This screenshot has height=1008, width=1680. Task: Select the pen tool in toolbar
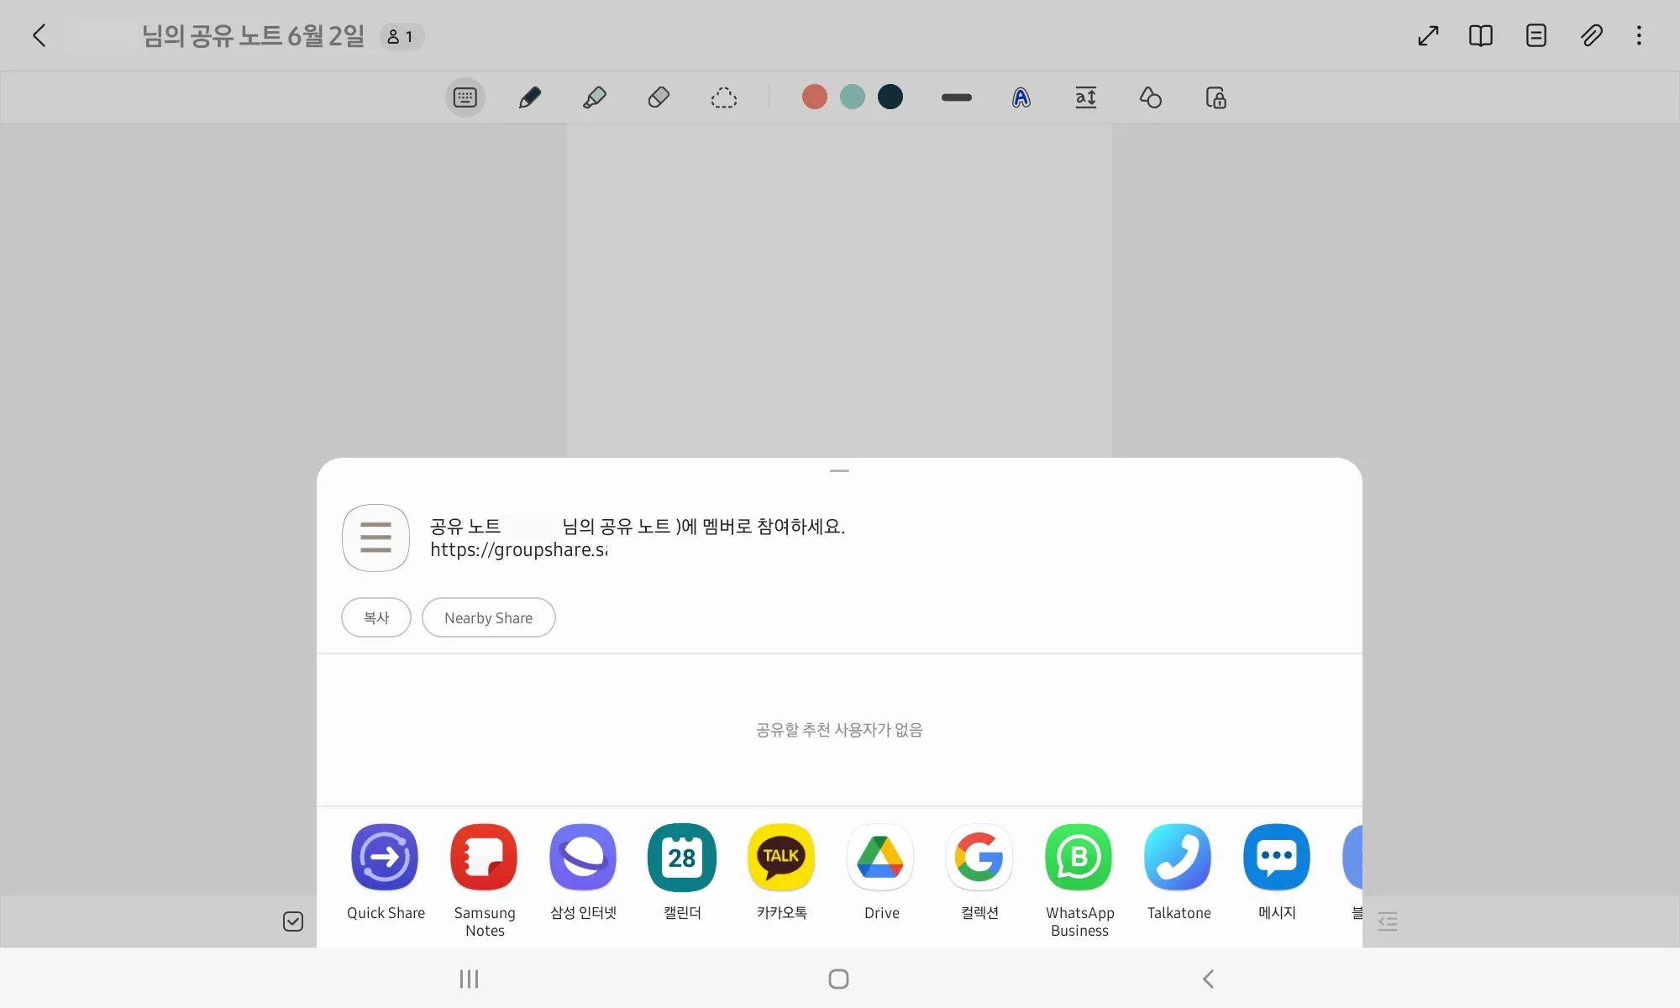click(529, 97)
